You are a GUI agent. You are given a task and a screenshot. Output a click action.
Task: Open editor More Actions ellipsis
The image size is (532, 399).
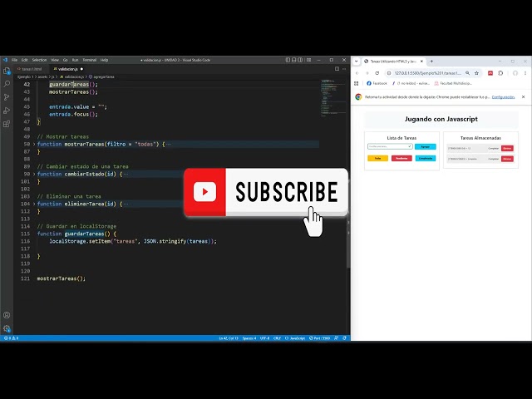(x=344, y=69)
